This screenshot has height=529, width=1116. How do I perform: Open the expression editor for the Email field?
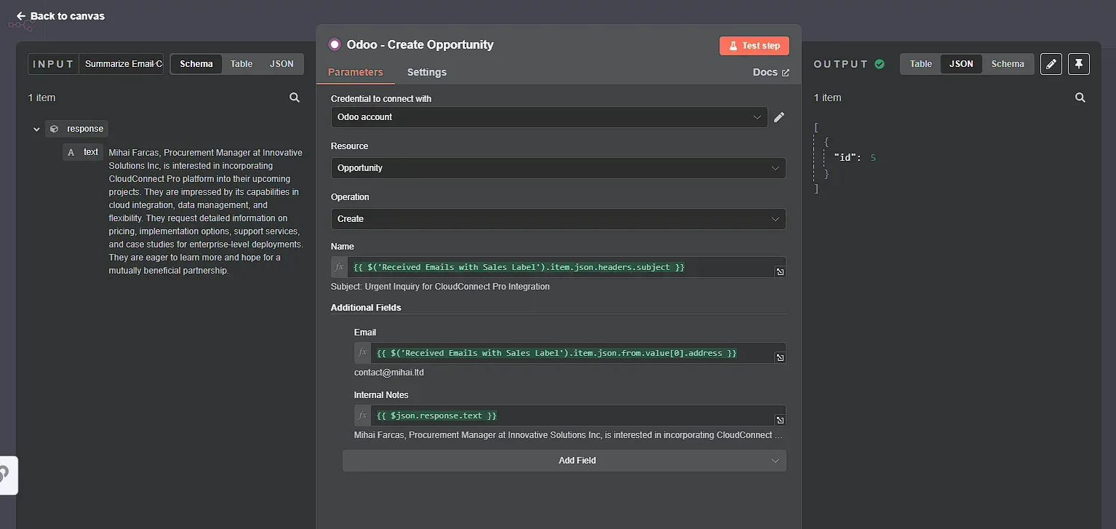click(779, 357)
